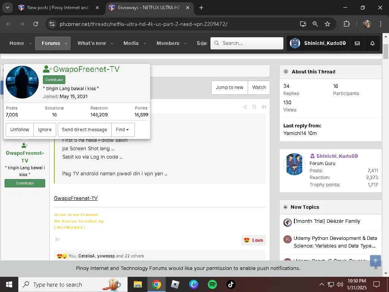Viewport: 389px width, 292px height.
Task: Open the Chrome extensions puzzle icon
Action: [346, 24]
